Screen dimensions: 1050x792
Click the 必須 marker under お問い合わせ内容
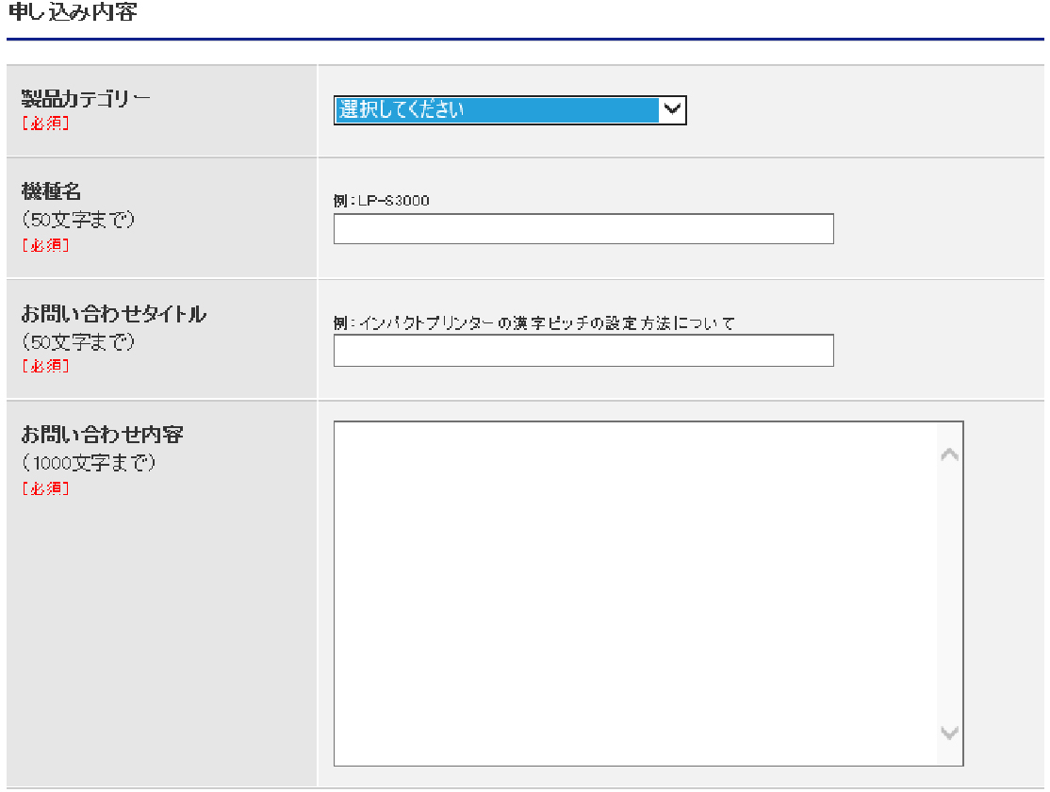(45, 488)
